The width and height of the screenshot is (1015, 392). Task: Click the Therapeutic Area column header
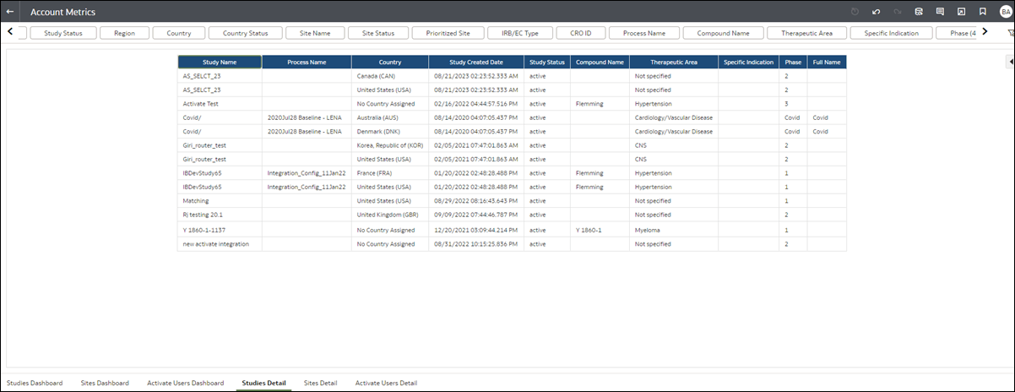click(674, 62)
